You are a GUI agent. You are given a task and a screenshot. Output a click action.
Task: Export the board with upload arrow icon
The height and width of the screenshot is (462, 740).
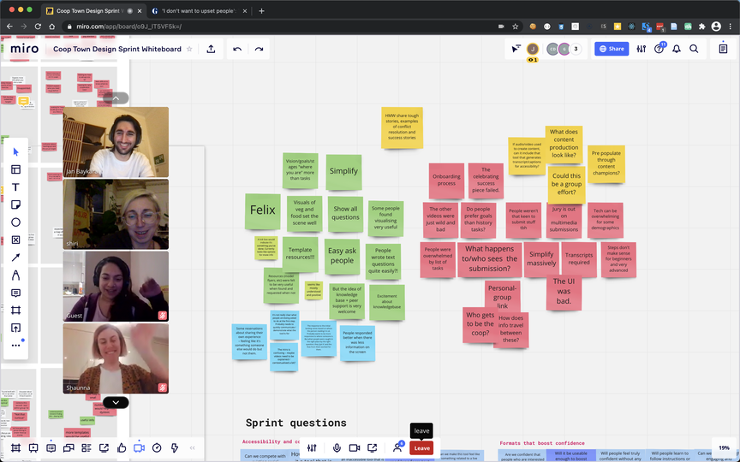pos(211,49)
